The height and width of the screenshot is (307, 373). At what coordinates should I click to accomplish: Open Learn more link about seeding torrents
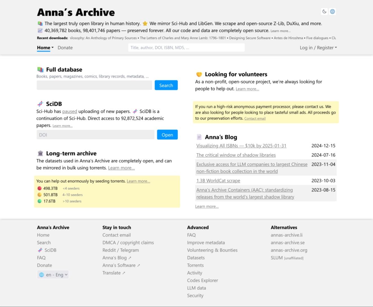click(138, 181)
